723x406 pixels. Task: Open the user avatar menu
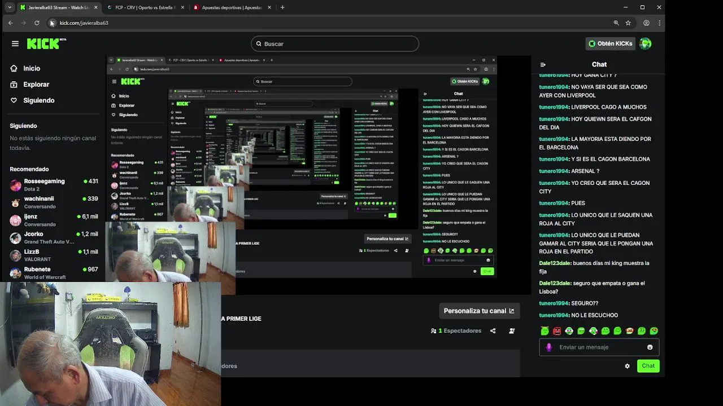645,43
